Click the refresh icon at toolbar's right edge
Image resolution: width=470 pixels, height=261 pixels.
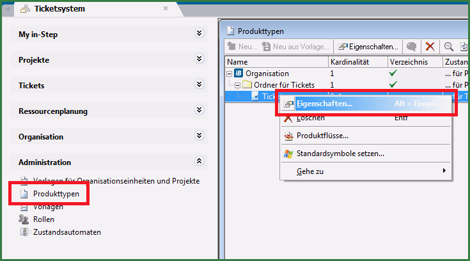[x=464, y=46]
